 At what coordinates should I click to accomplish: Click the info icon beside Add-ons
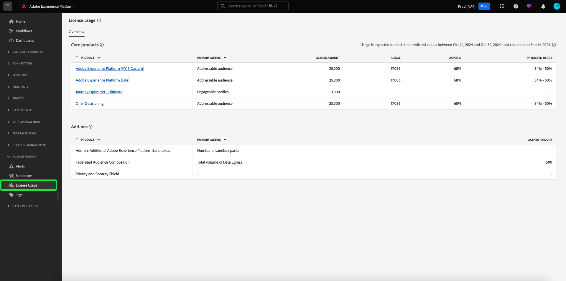point(91,127)
